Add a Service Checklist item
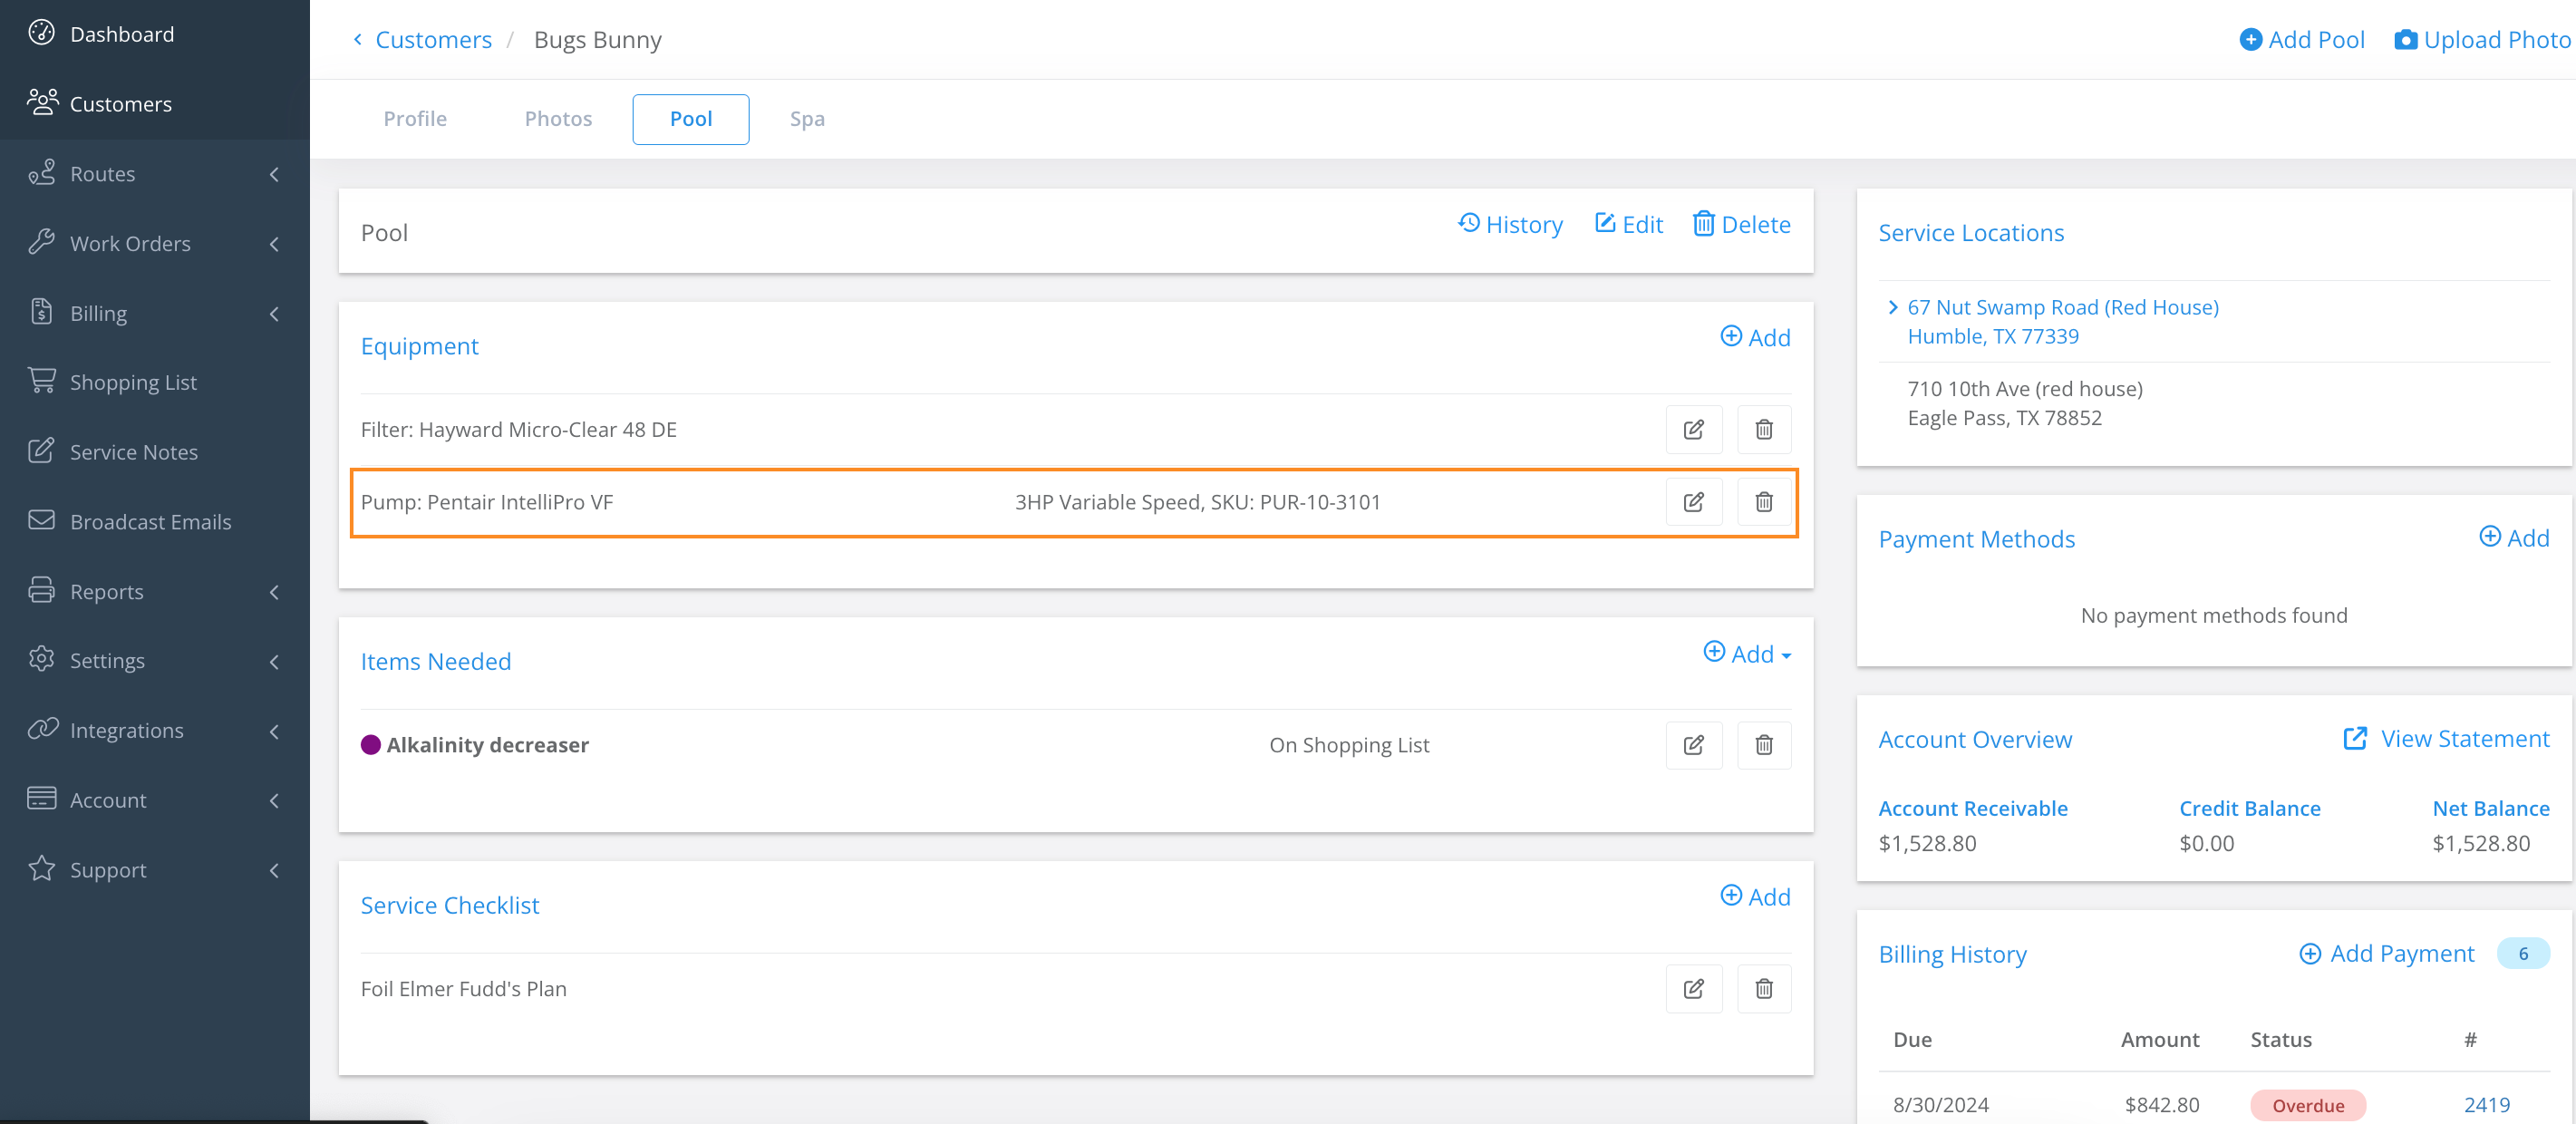The height and width of the screenshot is (1124, 2576). (1755, 896)
